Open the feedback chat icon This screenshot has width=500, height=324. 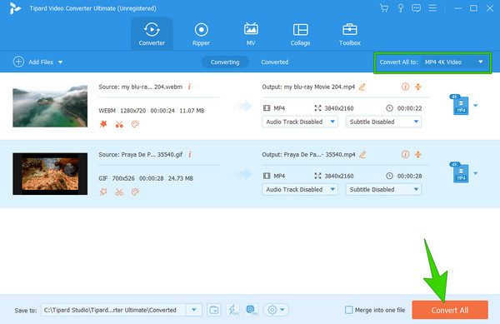coord(416,8)
